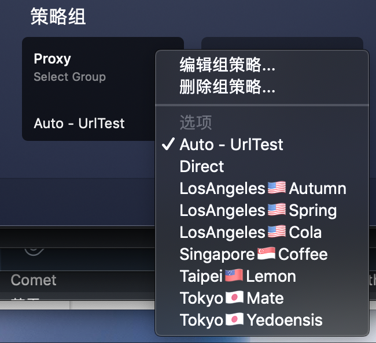Image resolution: width=376 pixels, height=343 pixels.
Task: Click the checkmark beside Auto - UrlTest
Action: (168, 144)
